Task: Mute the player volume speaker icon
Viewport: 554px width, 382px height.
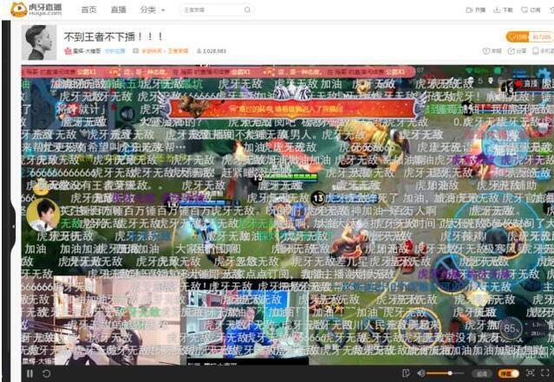Action: (421, 373)
